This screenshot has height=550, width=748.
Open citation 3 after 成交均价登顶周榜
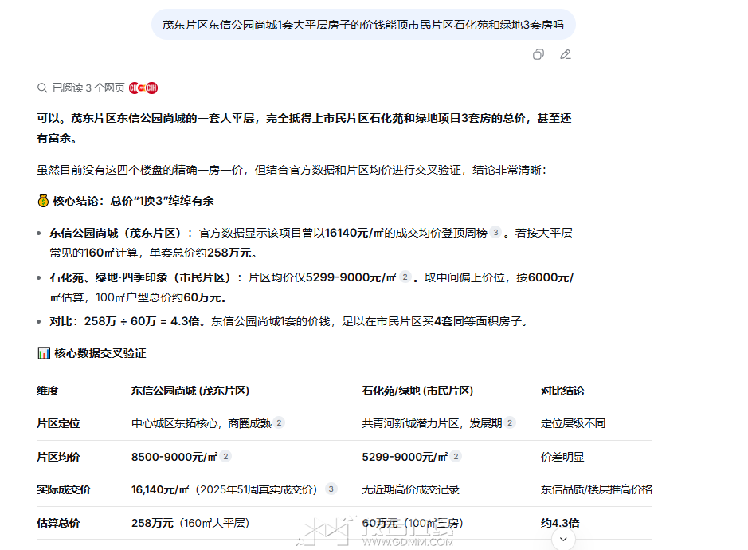pos(495,233)
